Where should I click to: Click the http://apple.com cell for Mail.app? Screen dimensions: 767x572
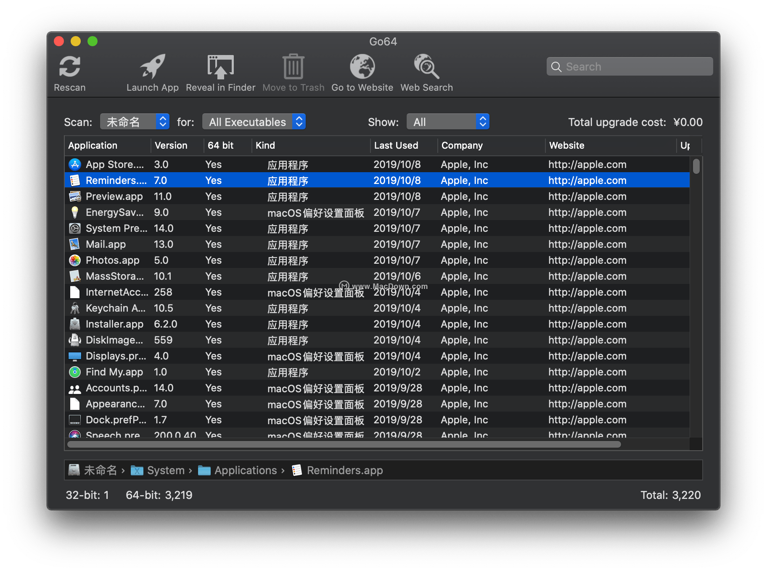click(x=587, y=244)
